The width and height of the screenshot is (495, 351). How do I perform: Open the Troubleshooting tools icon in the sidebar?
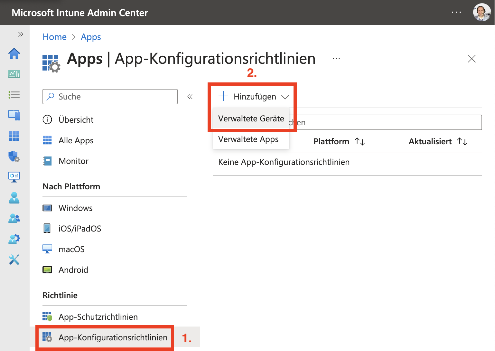pos(14,260)
